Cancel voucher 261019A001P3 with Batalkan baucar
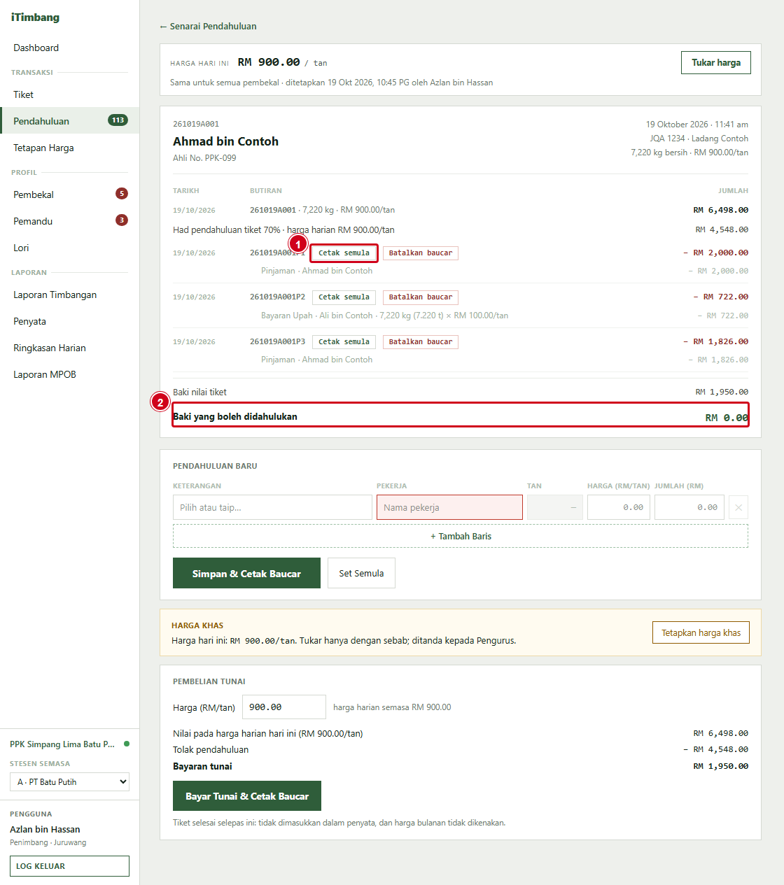The width and height of the screenshot is (784, 885). point(421,342)
